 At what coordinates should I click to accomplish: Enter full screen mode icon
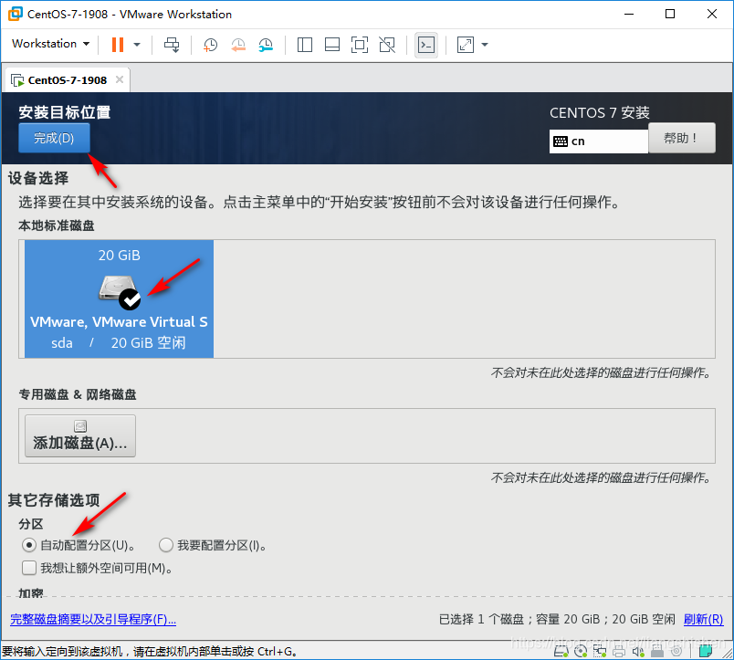click(x=360, y=45)
